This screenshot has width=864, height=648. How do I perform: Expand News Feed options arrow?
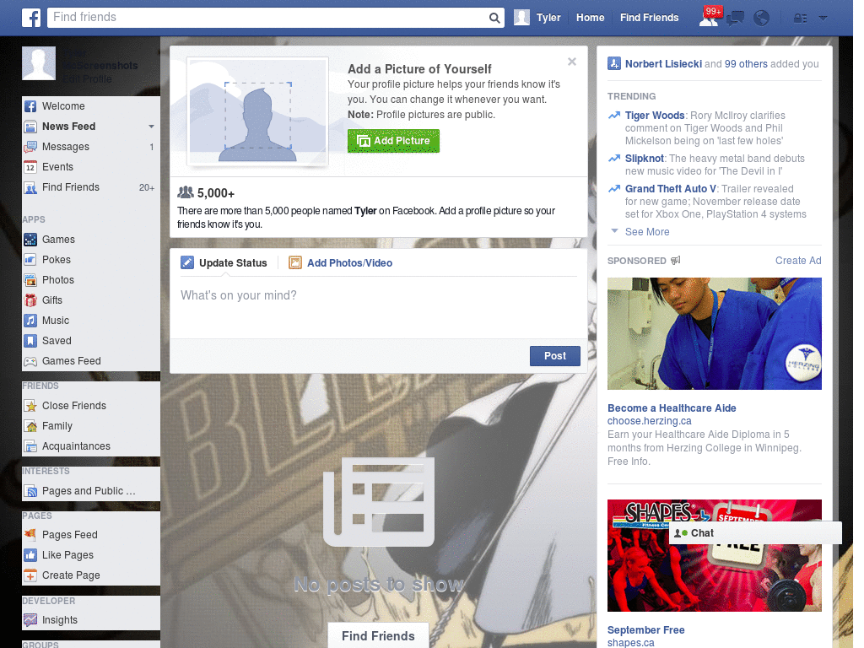(x=151, y=127)
